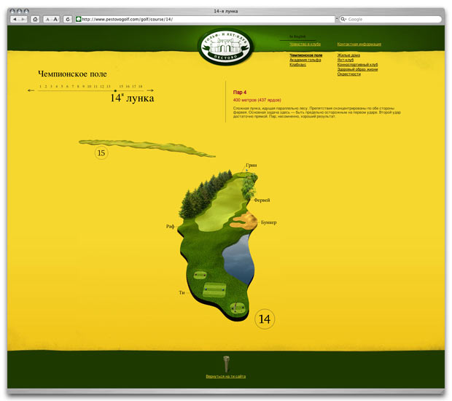The width and height of the screenshot is (452, 401).
Task: Click the browser Back arrow button
Action: pyautogui.click(x=15, y=19)
